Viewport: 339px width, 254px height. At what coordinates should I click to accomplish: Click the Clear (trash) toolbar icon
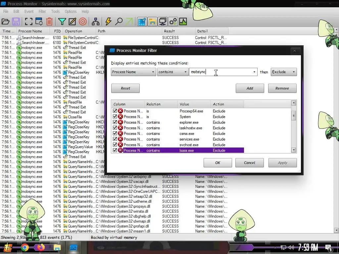click(x=49, y=21)
